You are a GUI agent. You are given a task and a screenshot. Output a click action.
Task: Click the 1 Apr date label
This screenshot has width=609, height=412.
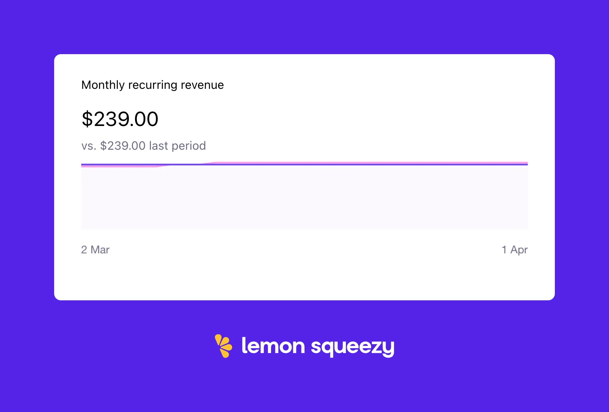(x=514, y=250)
